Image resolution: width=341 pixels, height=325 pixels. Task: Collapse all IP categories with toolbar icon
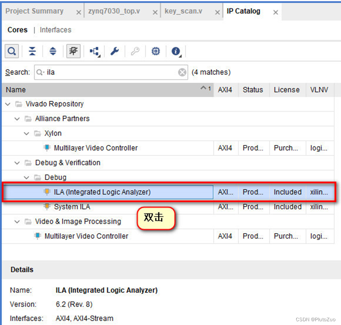tap(32, 51)
